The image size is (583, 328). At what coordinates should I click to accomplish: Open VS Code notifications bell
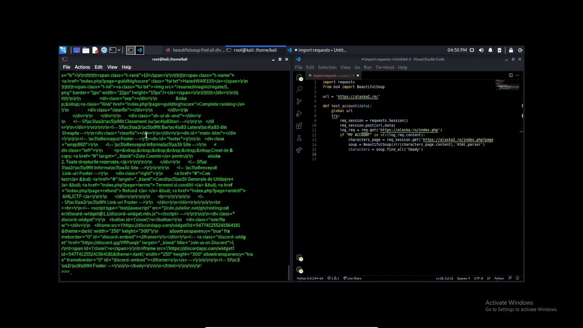pos(517,278)
